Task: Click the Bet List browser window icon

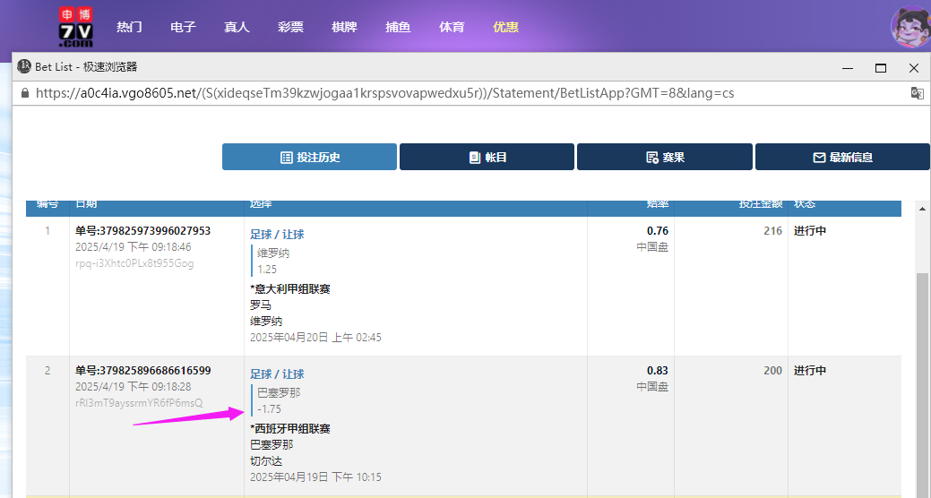Action: (24, 67)
